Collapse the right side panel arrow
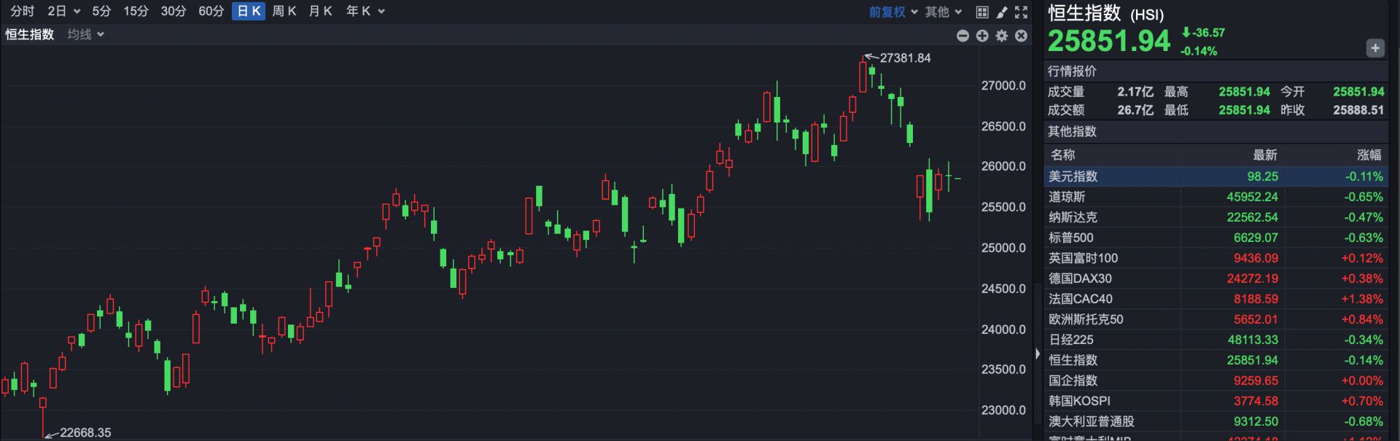 pyautogui.click(x=1038, y=354)
